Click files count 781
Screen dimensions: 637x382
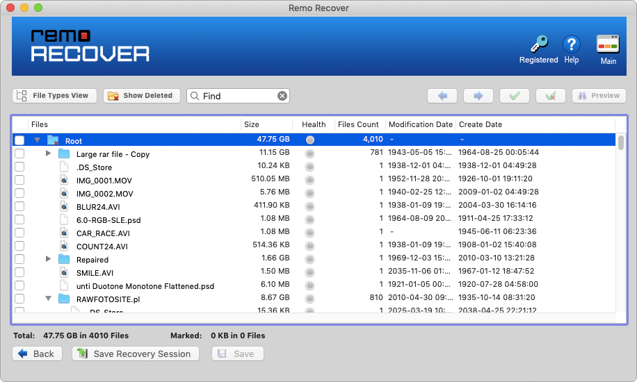tap(376, 152)
